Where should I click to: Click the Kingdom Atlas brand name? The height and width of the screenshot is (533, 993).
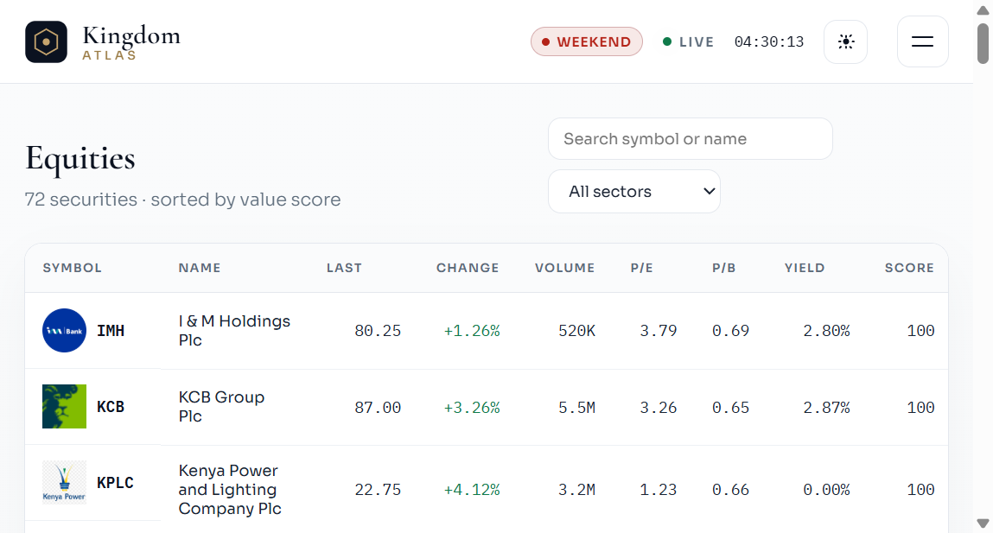click(x=131, y=42)
